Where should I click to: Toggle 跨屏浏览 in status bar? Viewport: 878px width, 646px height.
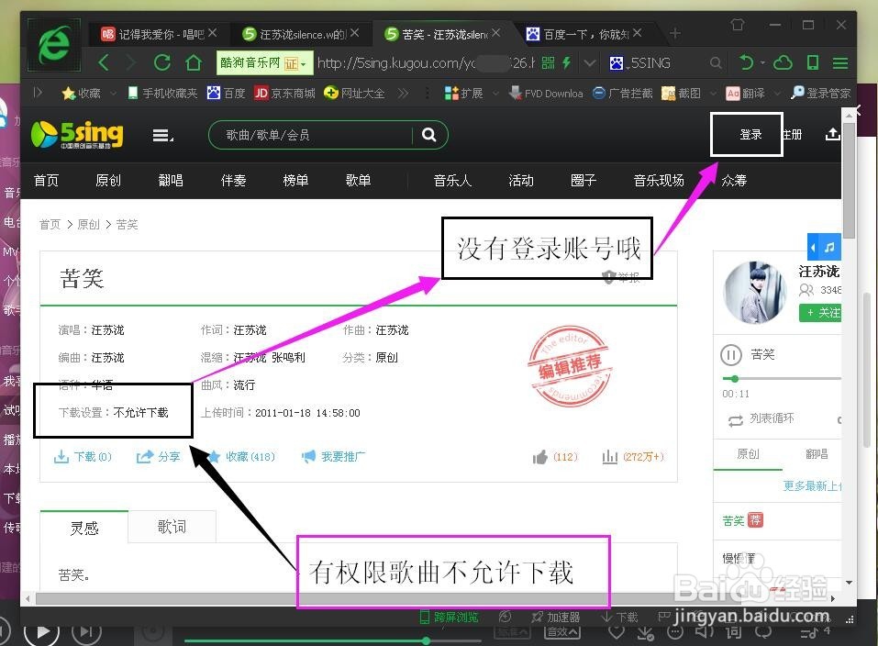(x=450, y=617)
